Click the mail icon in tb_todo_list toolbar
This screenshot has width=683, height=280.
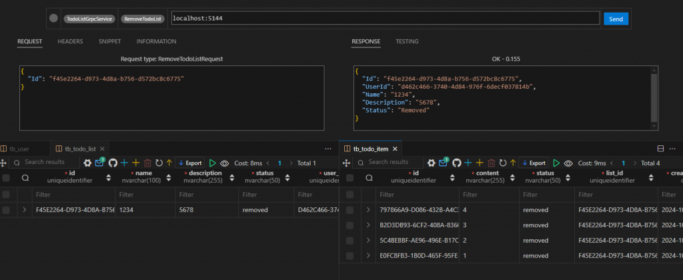coord(99,163)
